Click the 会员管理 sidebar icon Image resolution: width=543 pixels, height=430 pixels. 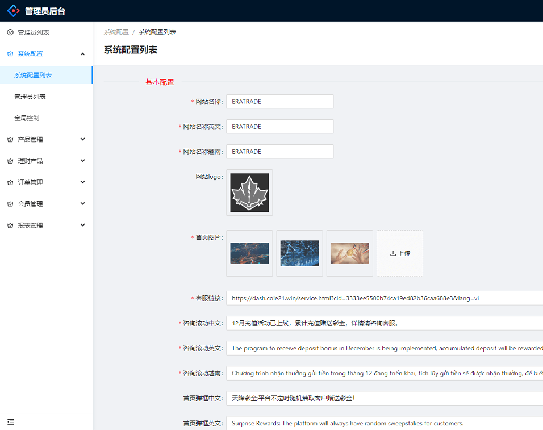click(10, 204)
